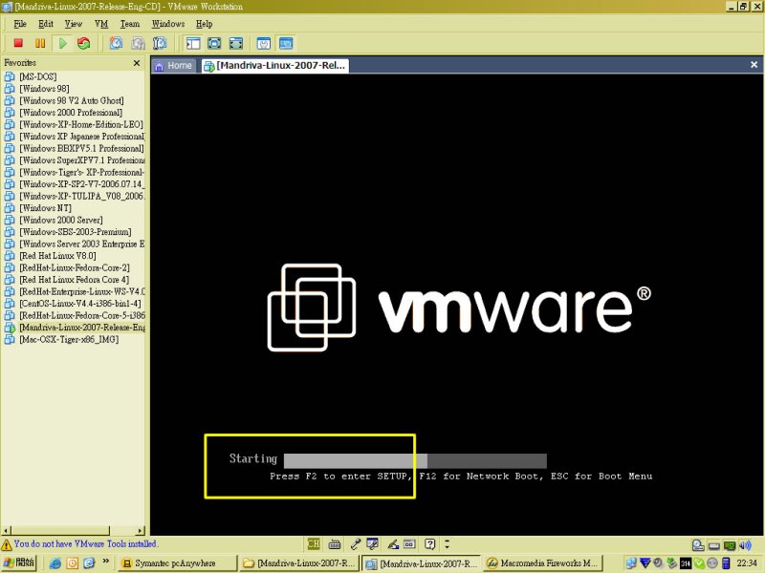Select [RedHat-Linux-Fedora-Core-2] favorite

67,267
